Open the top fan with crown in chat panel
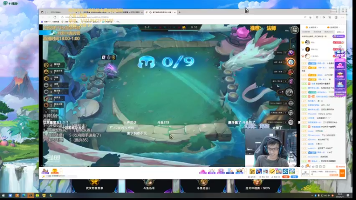The width and height of the screenshot is (356, 200). pyautogui.click(x=307, y=42)
